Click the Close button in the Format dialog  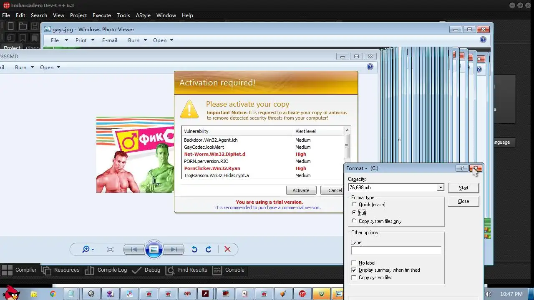(x=463, y=201)
